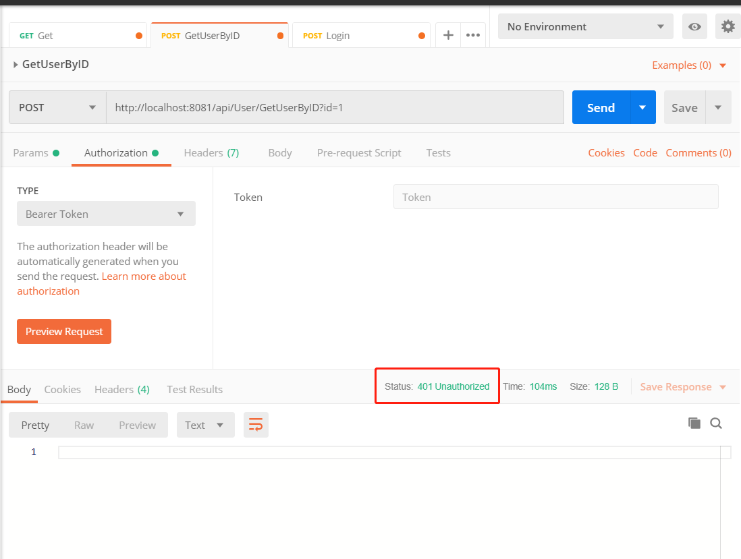Click the 104ms response time value
The height and width of the screenshot is (559, 741).
(x=543, y=386)
